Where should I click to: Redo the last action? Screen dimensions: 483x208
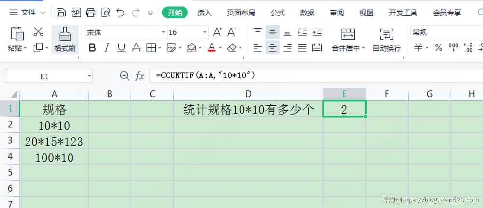pos(136,13)
